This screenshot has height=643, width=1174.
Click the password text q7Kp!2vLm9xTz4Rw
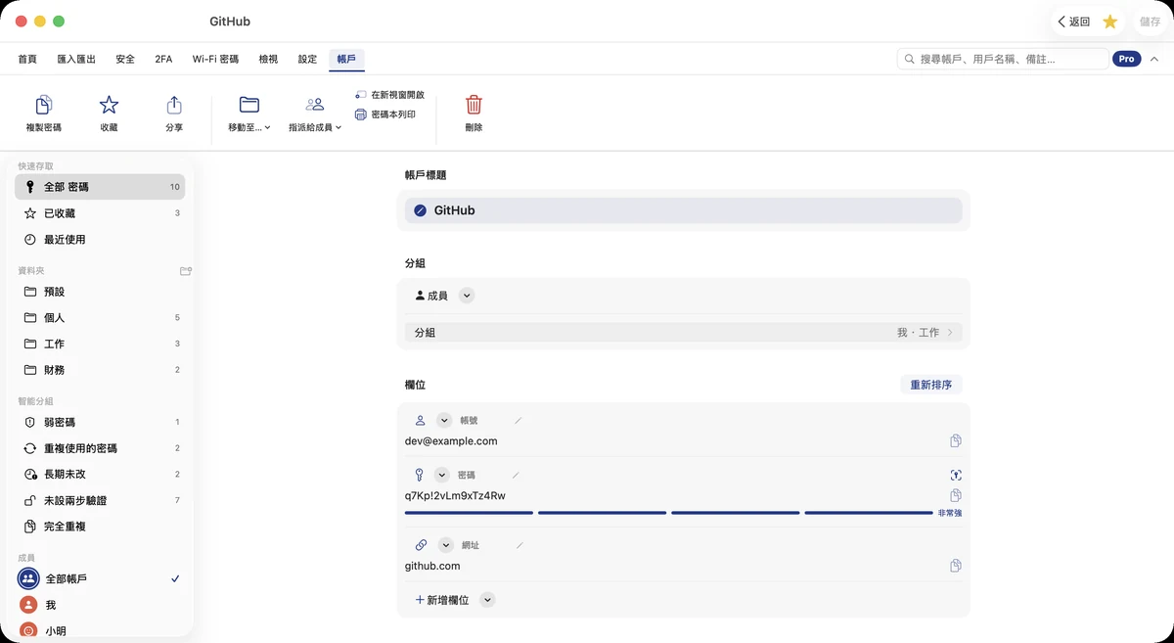click(x=455, y=496)
